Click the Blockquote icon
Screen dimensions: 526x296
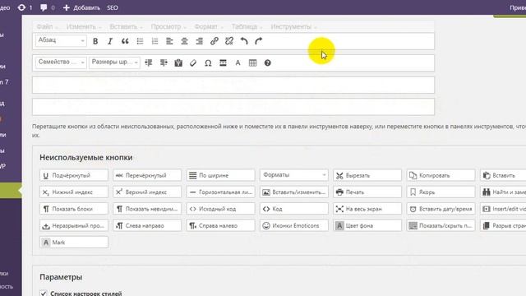(x=125, y=41)
